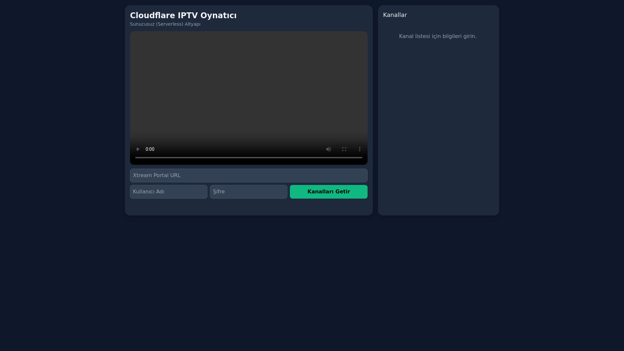Focus the Xtream Portal URL field
This screenshot has width=624, height=351.
click(249, 175)
